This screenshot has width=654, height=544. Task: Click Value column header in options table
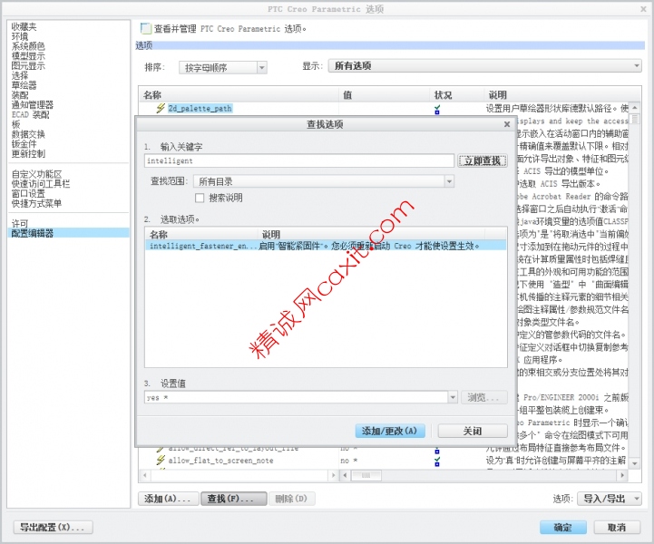tap(384, 95)
